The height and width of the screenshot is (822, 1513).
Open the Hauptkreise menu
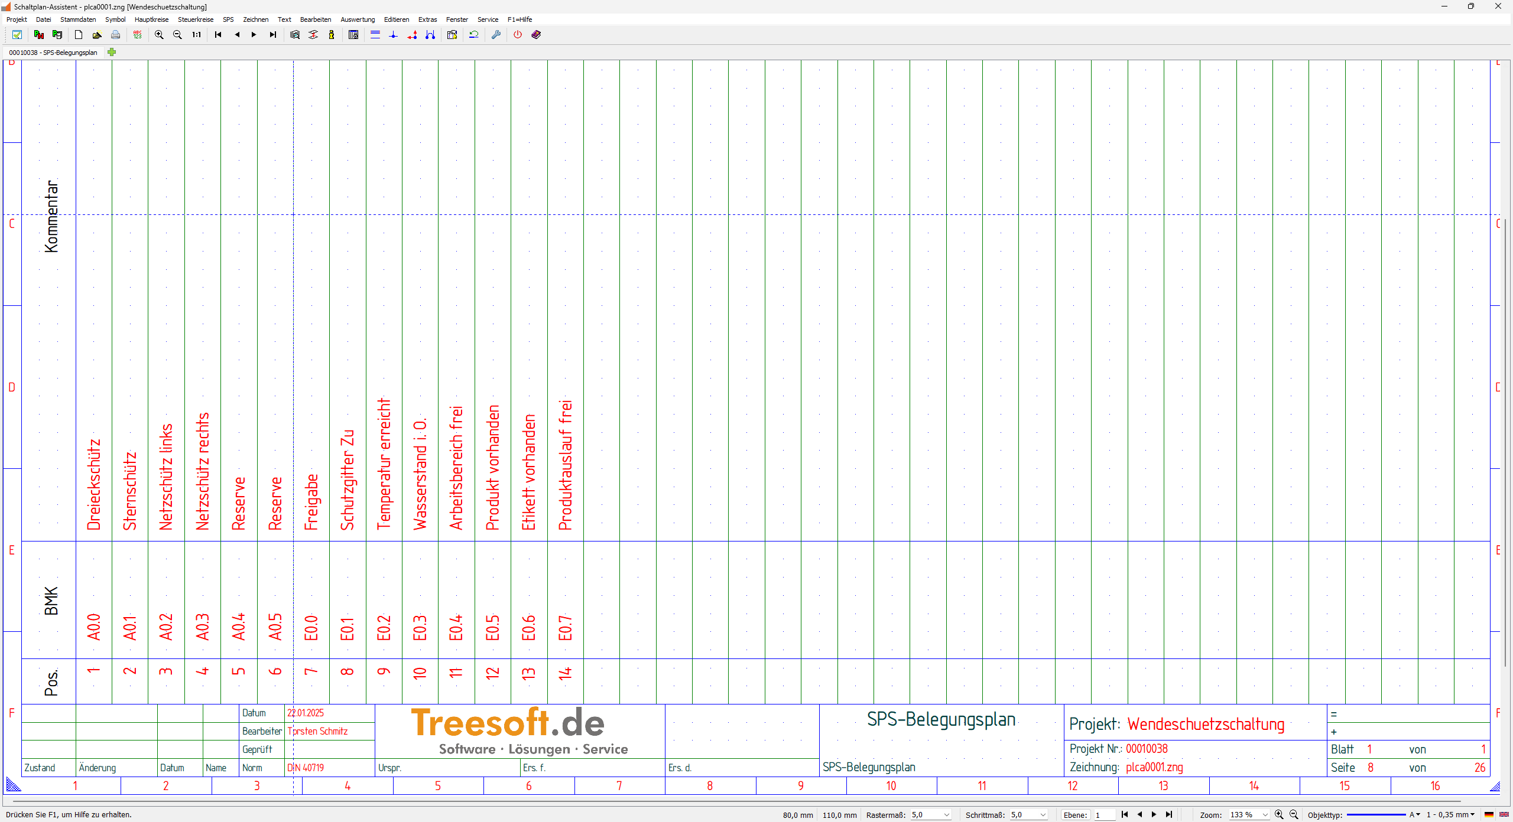[x=151, y=19]
